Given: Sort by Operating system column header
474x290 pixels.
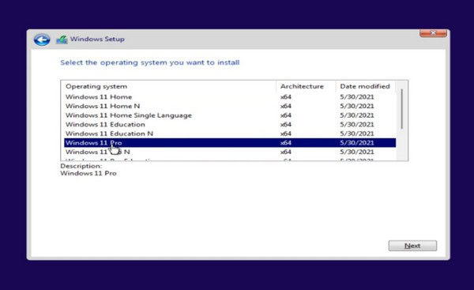Looking at the screenshot, I should tap(169, 86).
